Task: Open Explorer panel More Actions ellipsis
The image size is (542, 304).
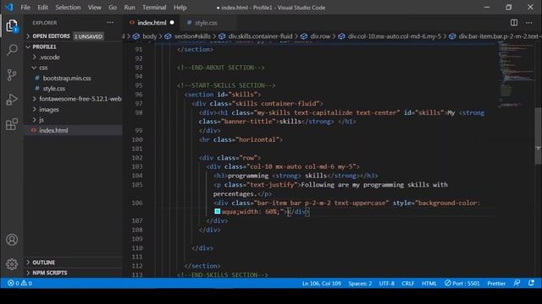Action: click(110, 23)
